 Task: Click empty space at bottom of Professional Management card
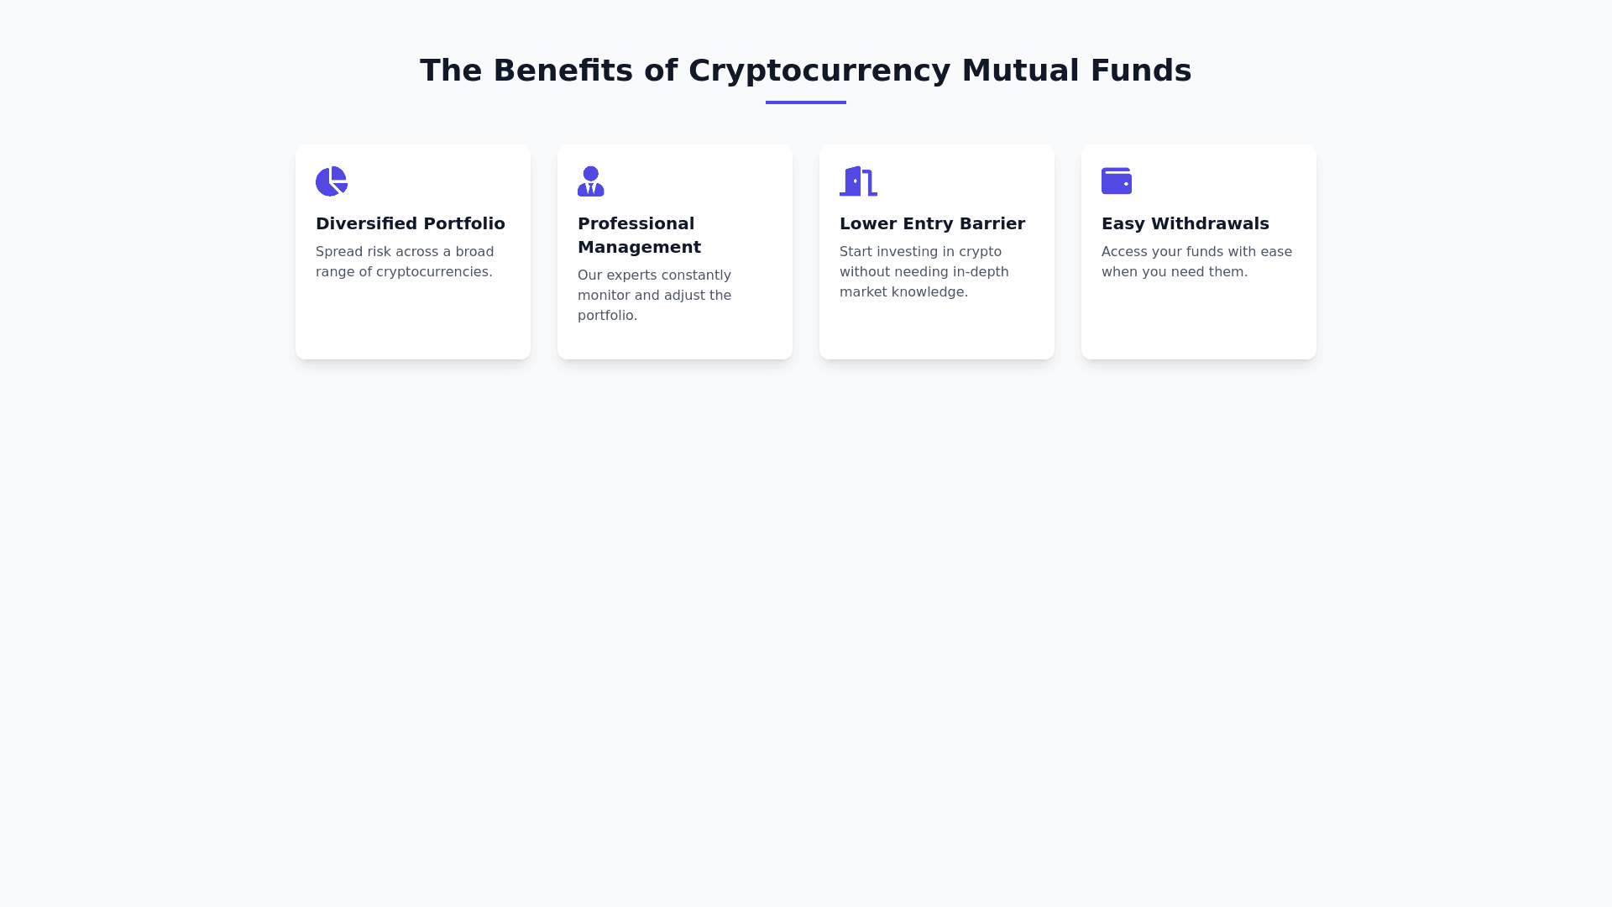674,343
